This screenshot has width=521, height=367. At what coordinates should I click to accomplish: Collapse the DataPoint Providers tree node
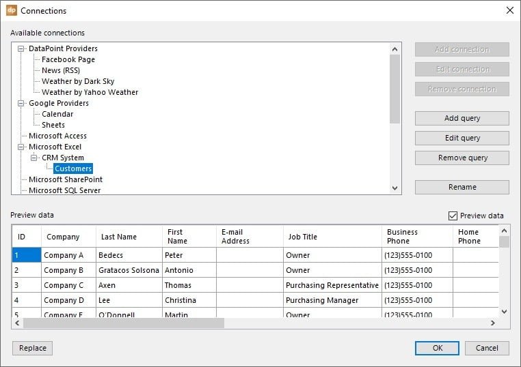[x=21, y=48]
